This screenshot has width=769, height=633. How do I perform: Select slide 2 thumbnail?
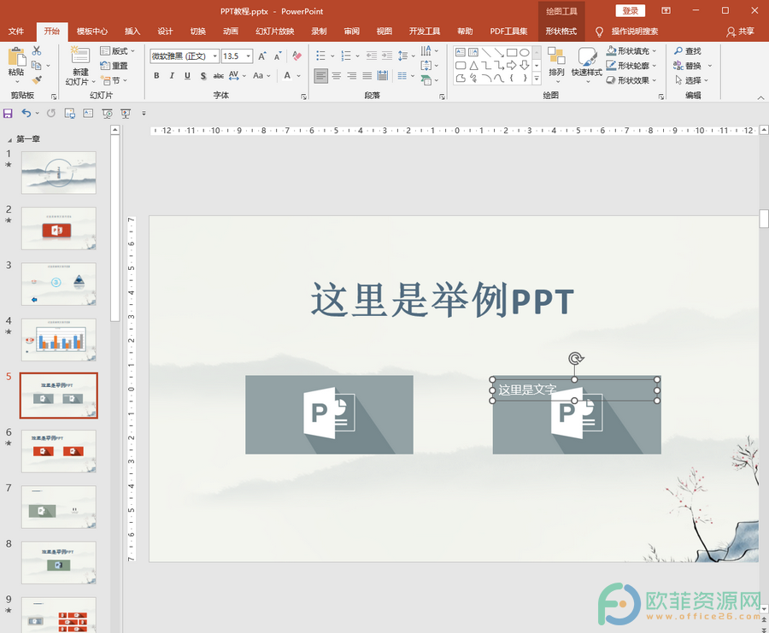tap(59, 228)
